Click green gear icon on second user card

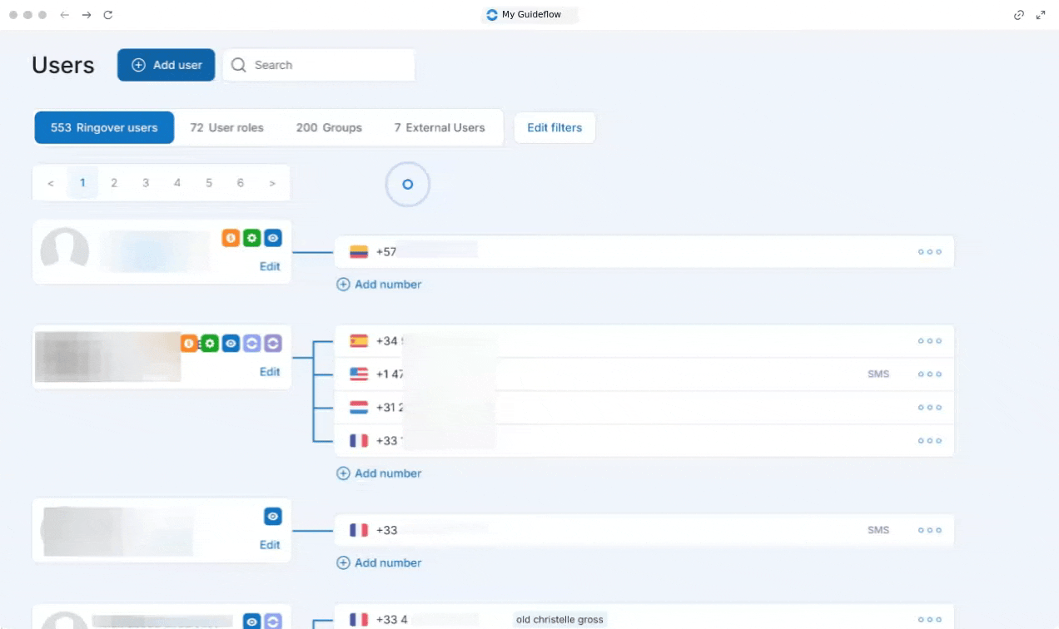[x=210, y=343]
